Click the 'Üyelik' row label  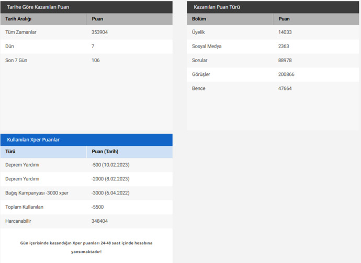point(198,32)
